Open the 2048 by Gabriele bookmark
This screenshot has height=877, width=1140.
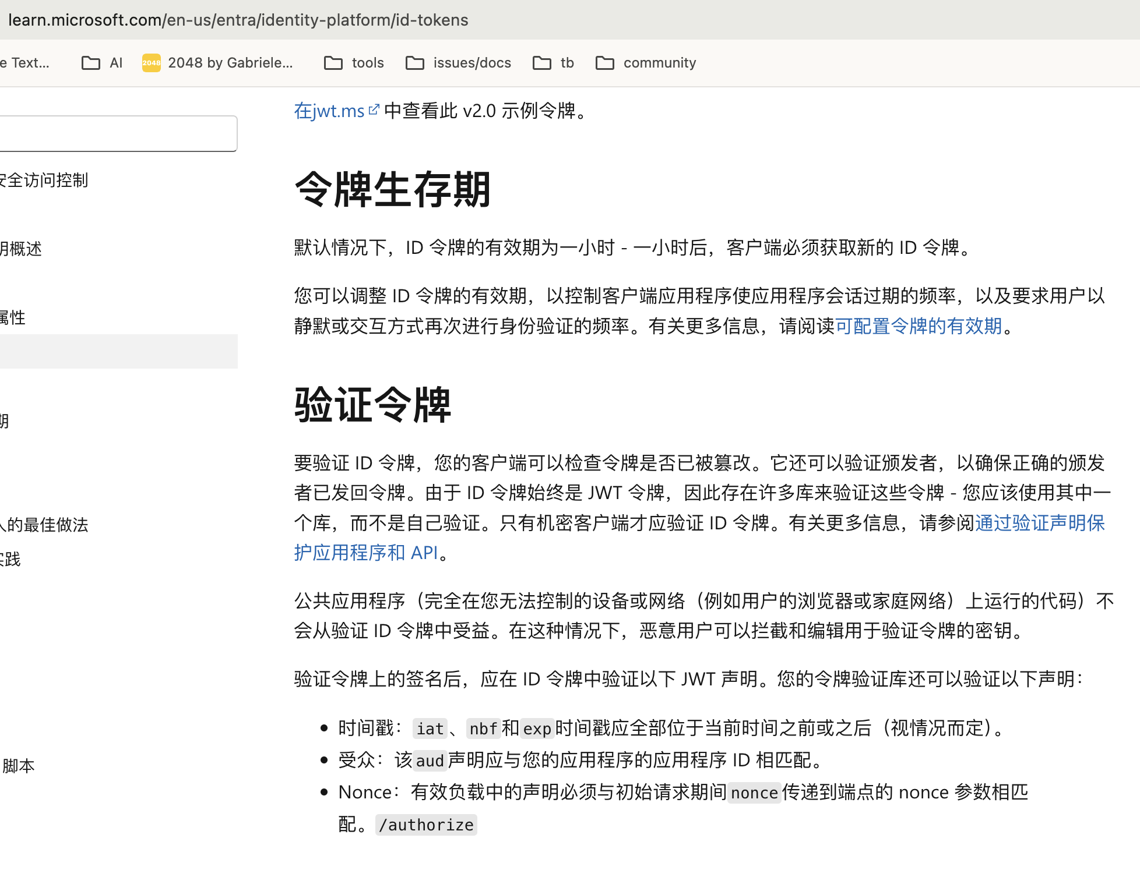230,63
